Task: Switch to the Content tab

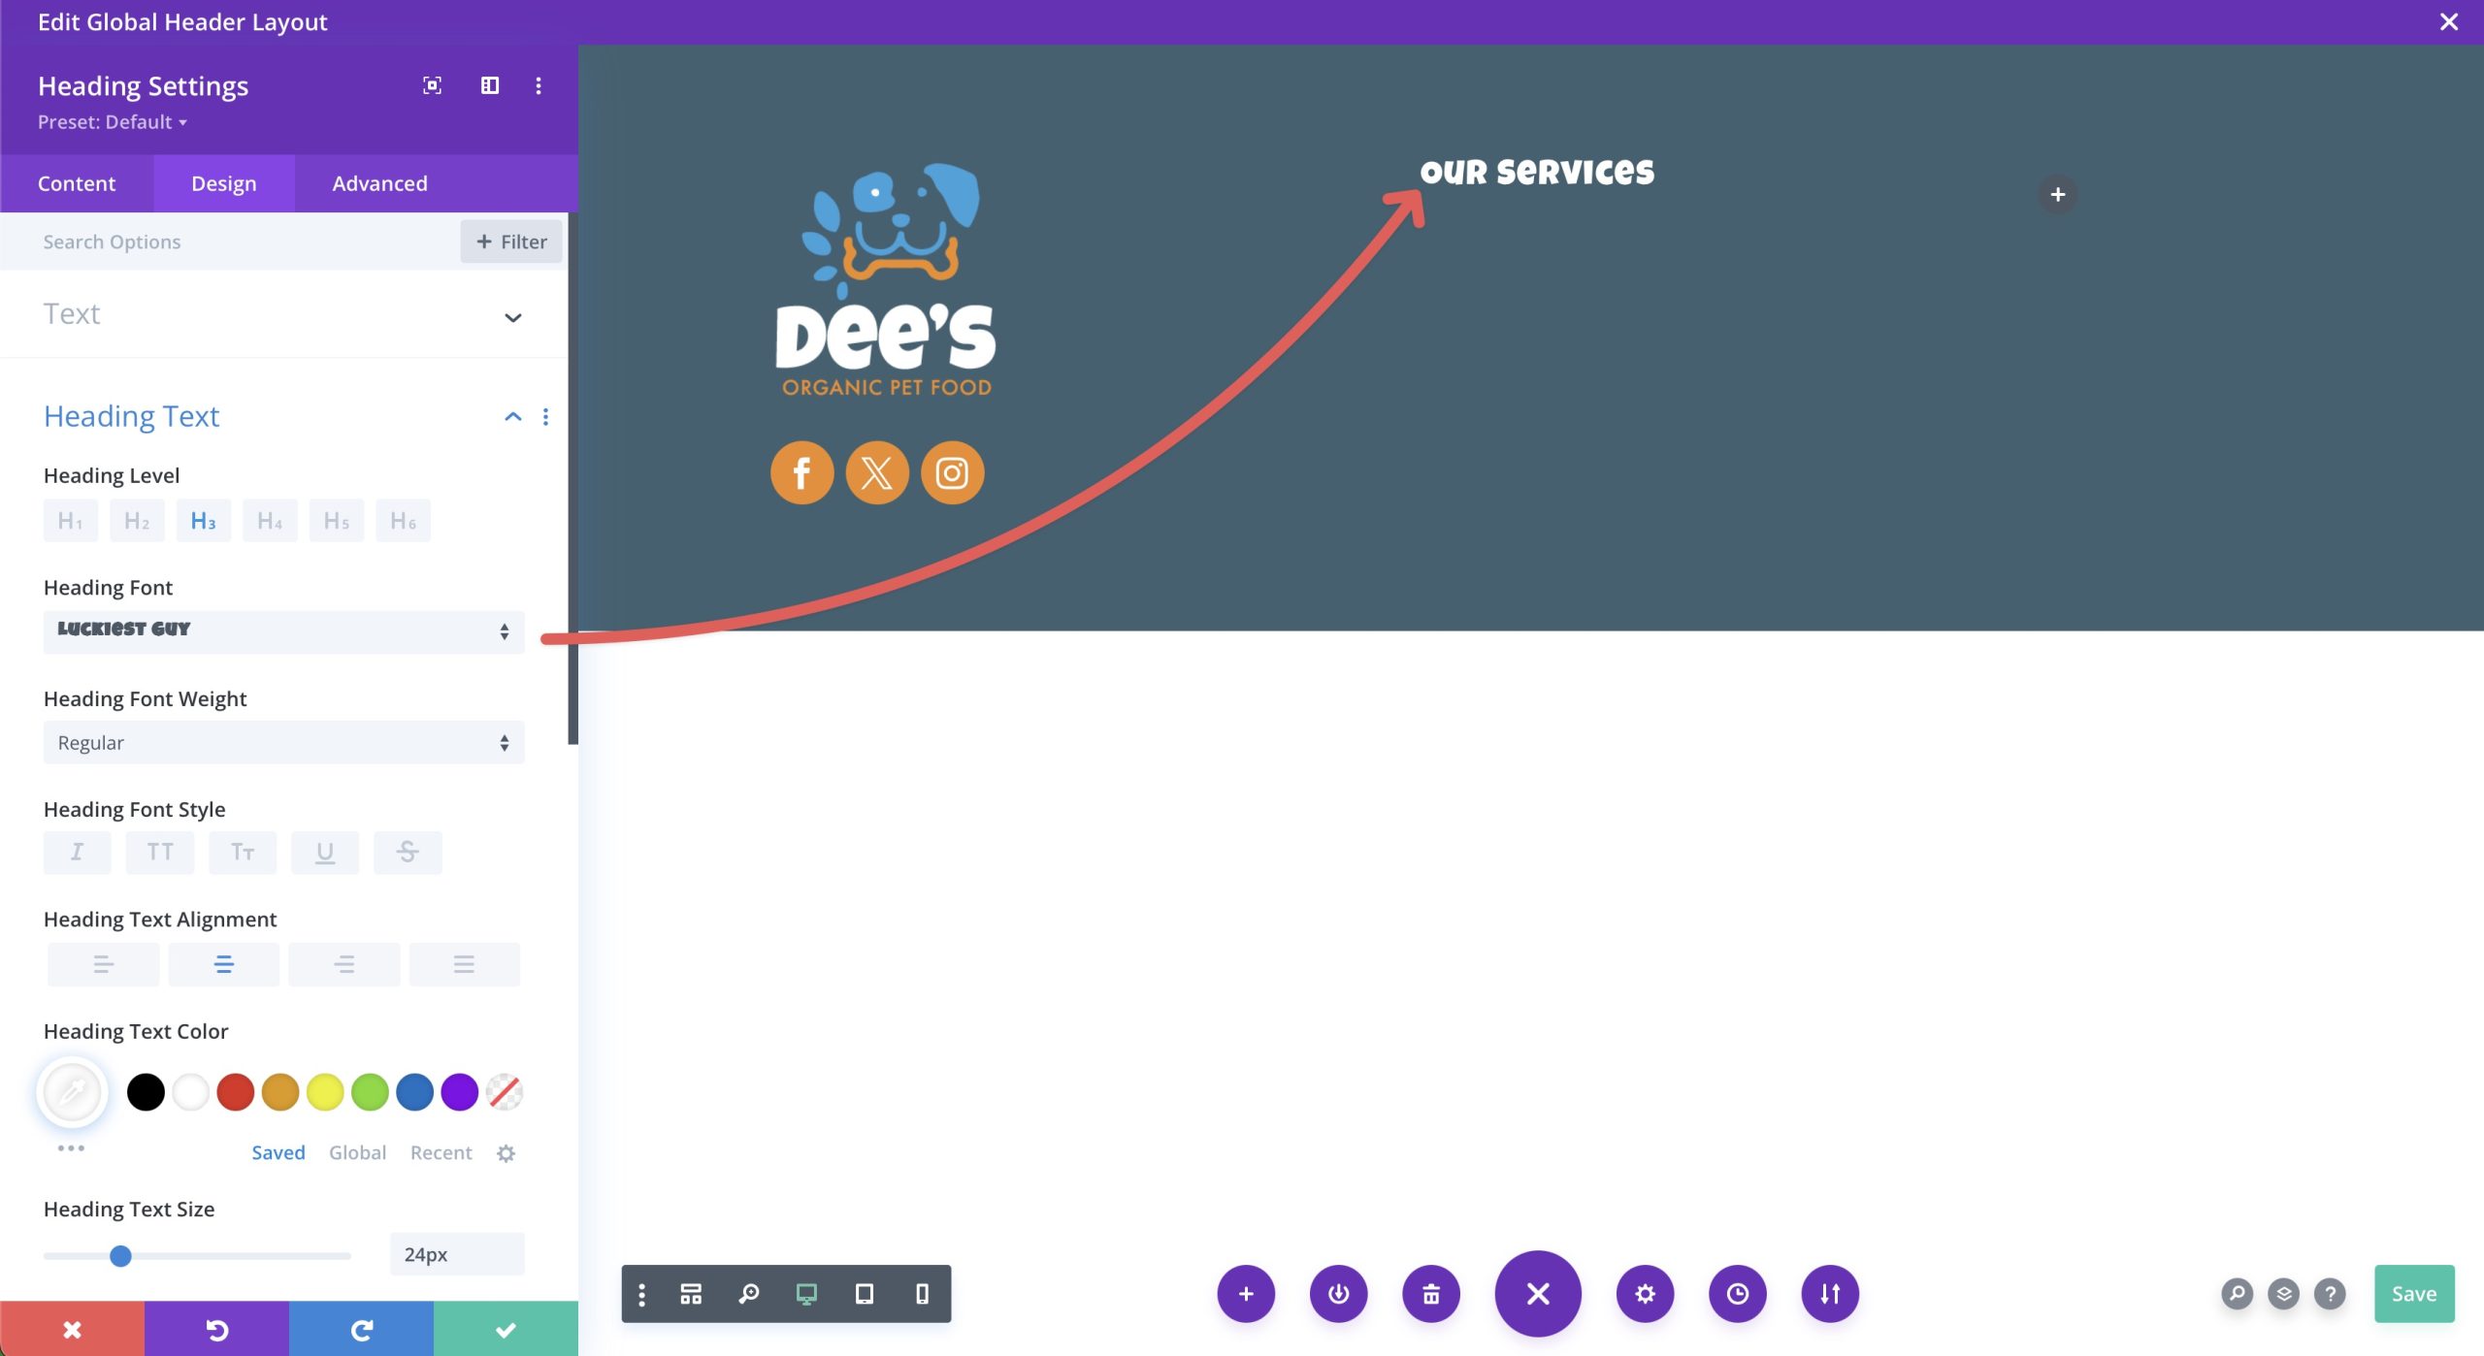Action: click(x=77, y=183)
